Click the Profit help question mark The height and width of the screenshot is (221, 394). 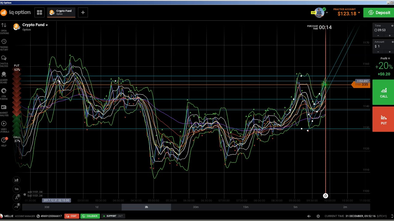point(389,58)
